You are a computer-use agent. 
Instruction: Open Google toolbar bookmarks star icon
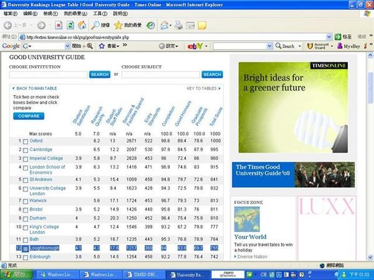pos(102,46)
